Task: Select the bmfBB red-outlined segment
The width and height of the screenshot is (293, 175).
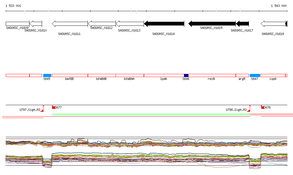Action: (70, 75)
